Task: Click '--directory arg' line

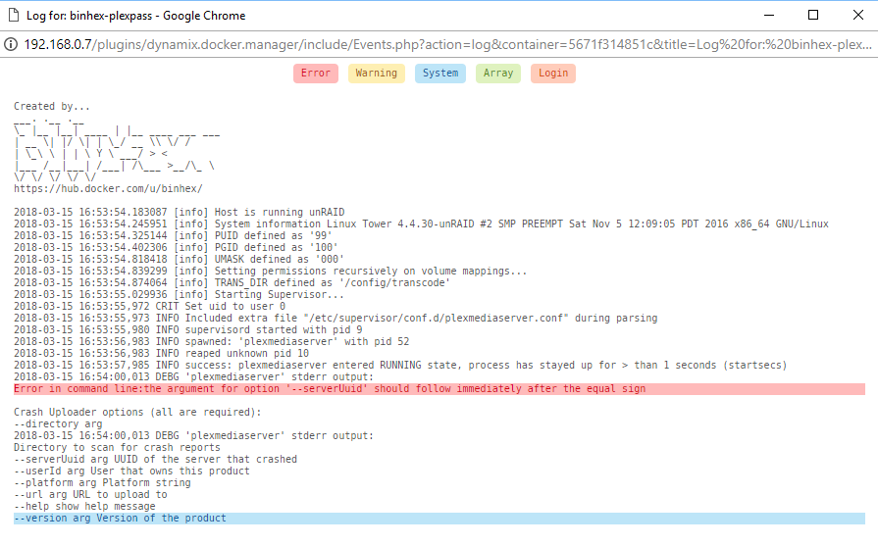Action: click(x=58, y=424)
